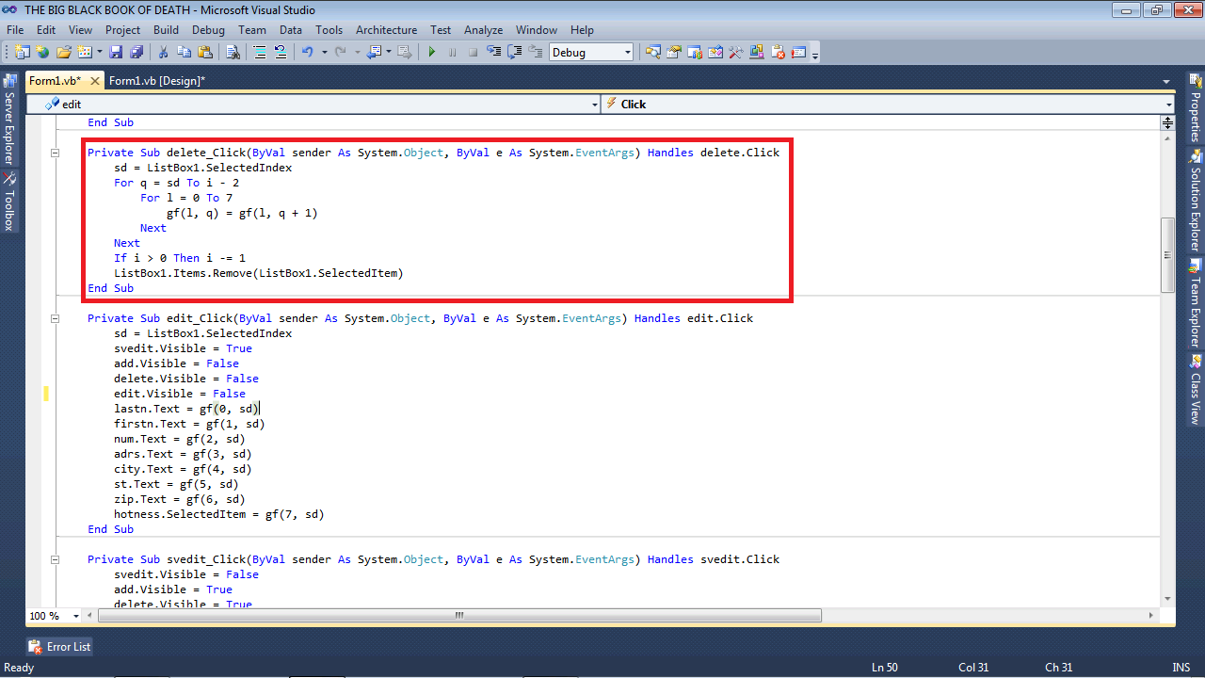Click the Paste clipboard icon
This screenshot has height=678, width=1205.
coord(204,52)
